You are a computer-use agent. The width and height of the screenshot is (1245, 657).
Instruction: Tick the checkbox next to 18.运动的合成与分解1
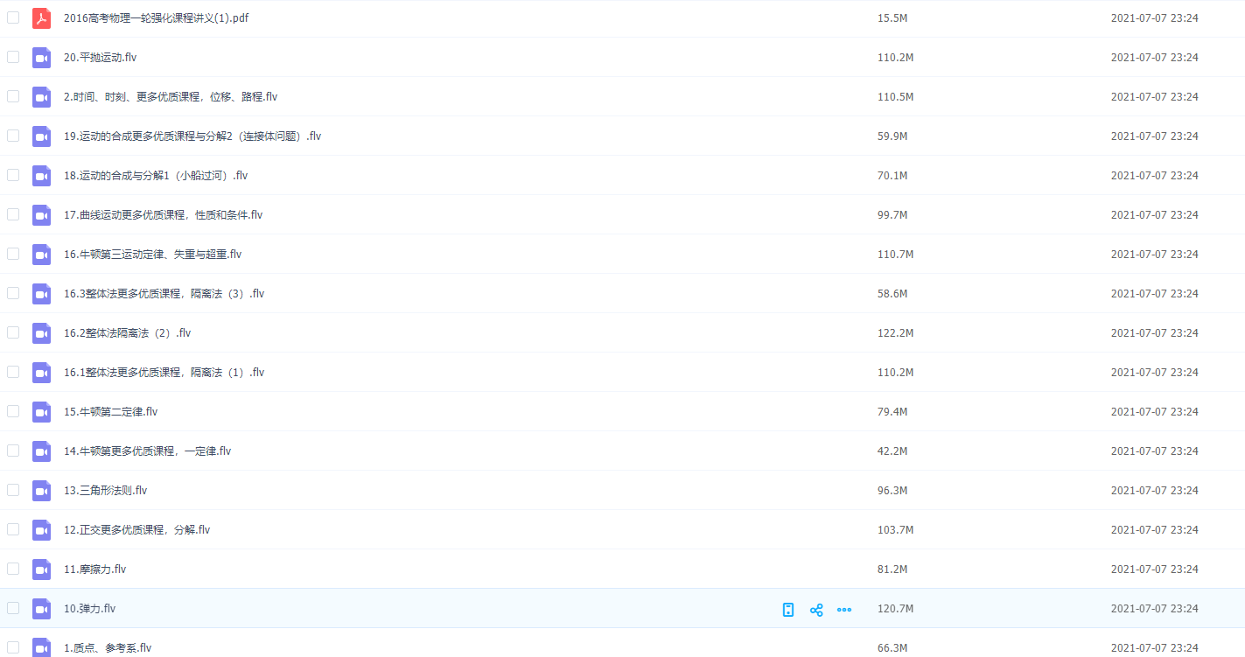coord(13,175)
